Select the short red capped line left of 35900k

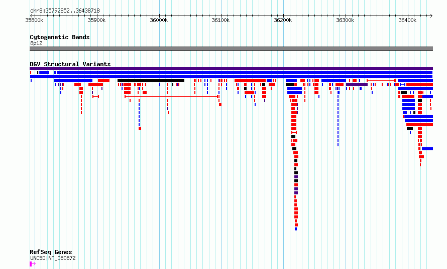pyautogui.click(x=95, y=97)
